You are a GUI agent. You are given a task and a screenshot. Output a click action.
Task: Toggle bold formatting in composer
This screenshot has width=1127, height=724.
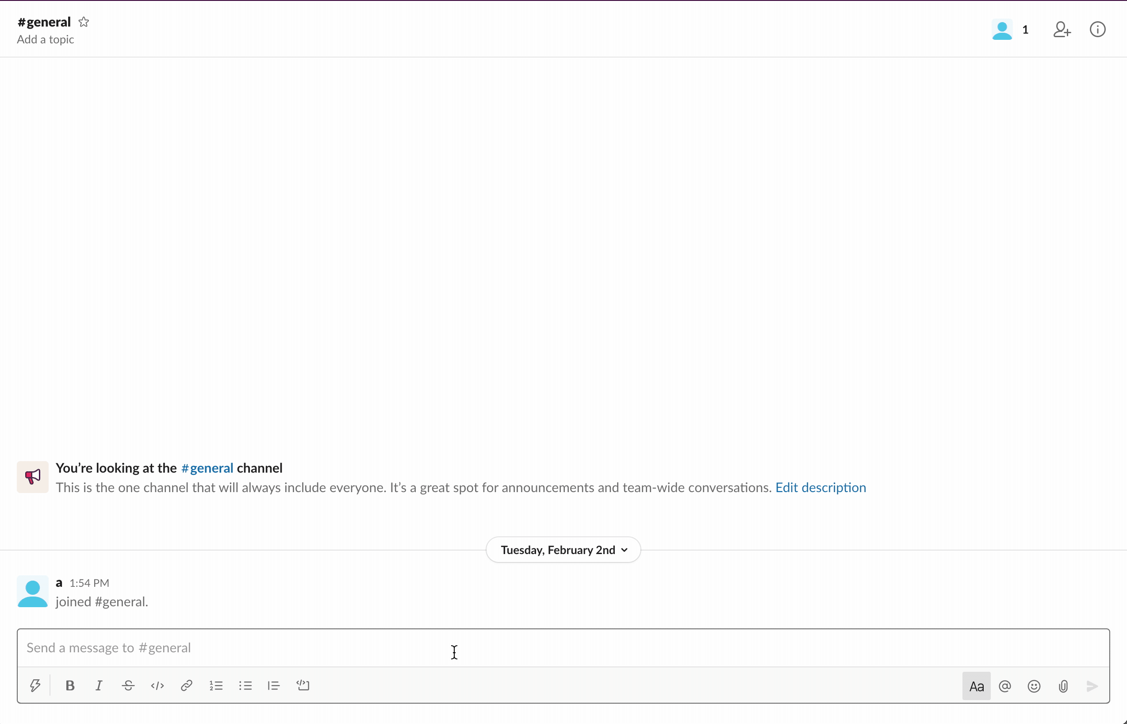click(70, 685)
